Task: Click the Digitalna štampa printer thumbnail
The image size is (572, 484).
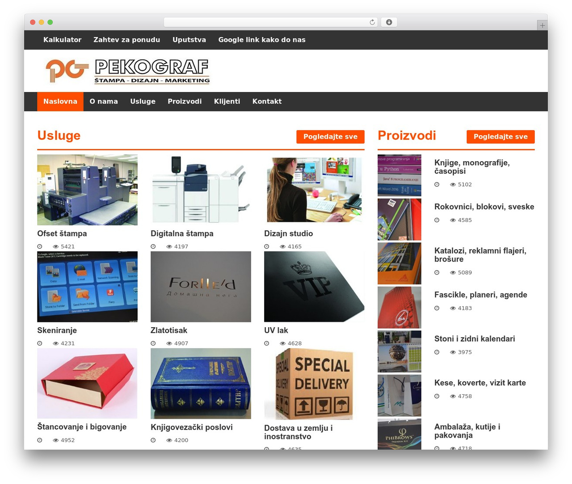Action: tap(201, 190)
